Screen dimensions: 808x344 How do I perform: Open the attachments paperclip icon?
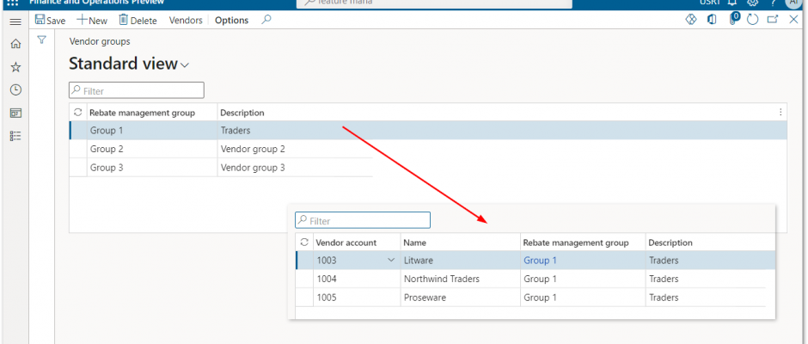[734, 19]
